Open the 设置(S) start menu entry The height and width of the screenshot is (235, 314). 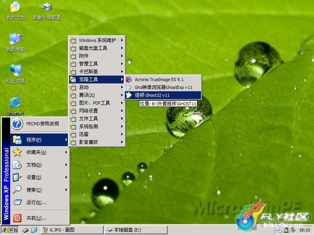click(x=39, y=177)
